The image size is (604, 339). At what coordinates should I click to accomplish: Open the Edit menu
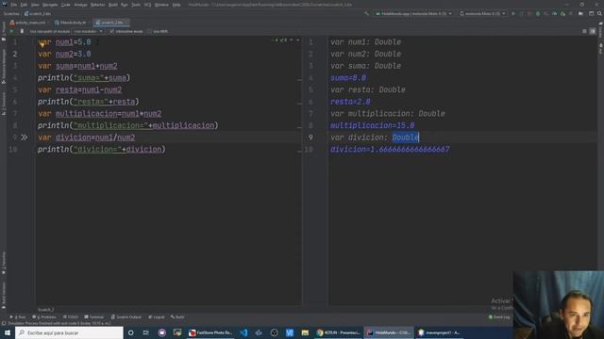[24, 5]
